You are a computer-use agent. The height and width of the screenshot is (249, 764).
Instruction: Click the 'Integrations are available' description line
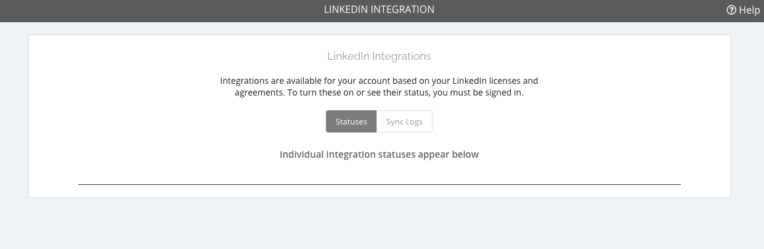click(x=379, y=81)
